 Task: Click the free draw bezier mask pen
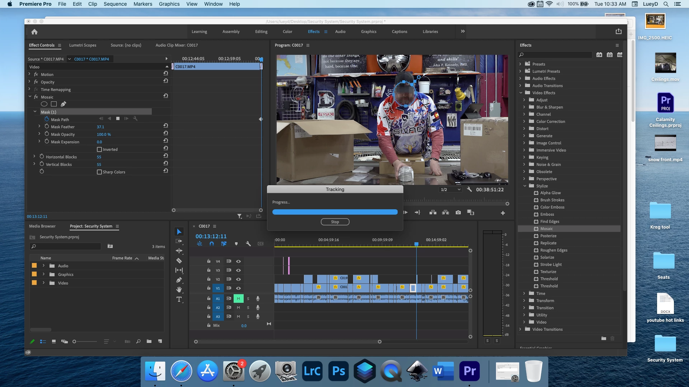pyautogui.click(x=64, y=104)
